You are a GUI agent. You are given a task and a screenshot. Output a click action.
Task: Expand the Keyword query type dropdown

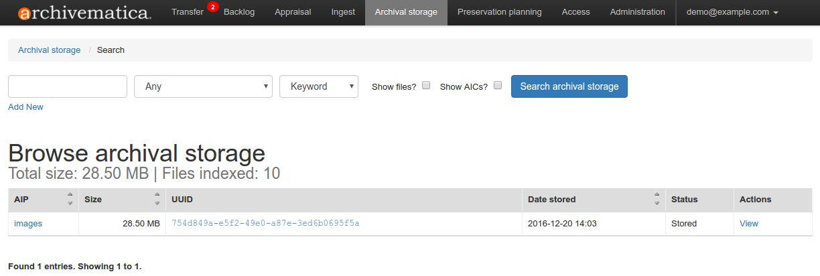click(x=319, y=86)
